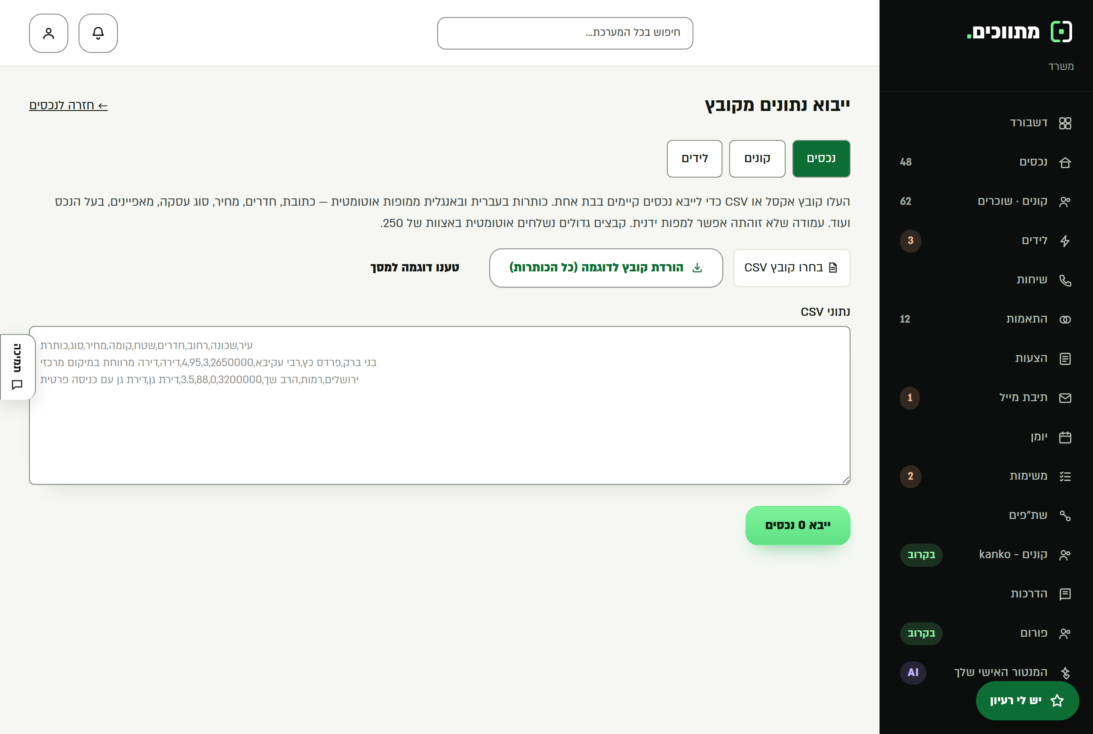Screen dimensions: 1093x734
Task: Open פורום in the sidebar
Action: [986, 633]
